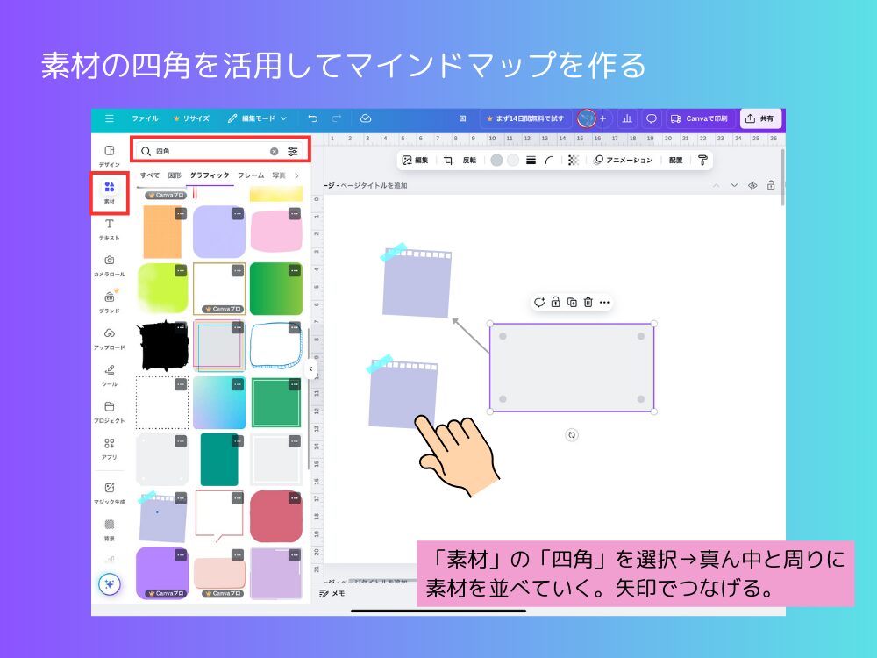877x658 pixels.
Task: Click the undo arrow in top bar
Action: click(313, 118)
